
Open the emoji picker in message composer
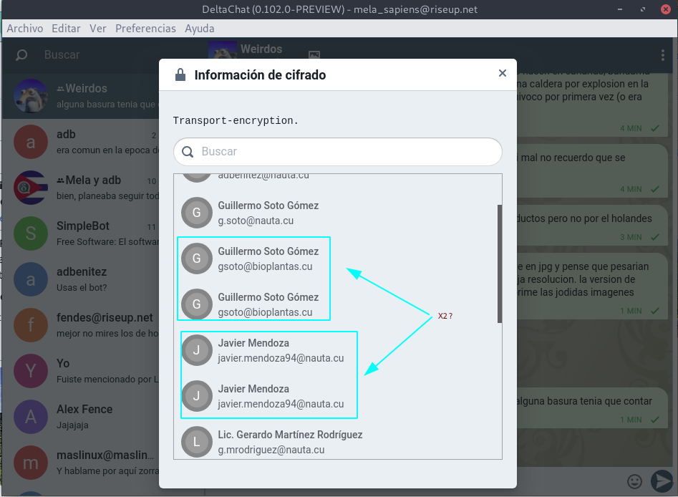pyautogui.click(x=634, y=481)
